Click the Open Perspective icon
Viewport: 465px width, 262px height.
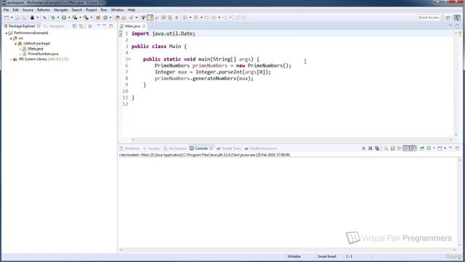[448, 17]
